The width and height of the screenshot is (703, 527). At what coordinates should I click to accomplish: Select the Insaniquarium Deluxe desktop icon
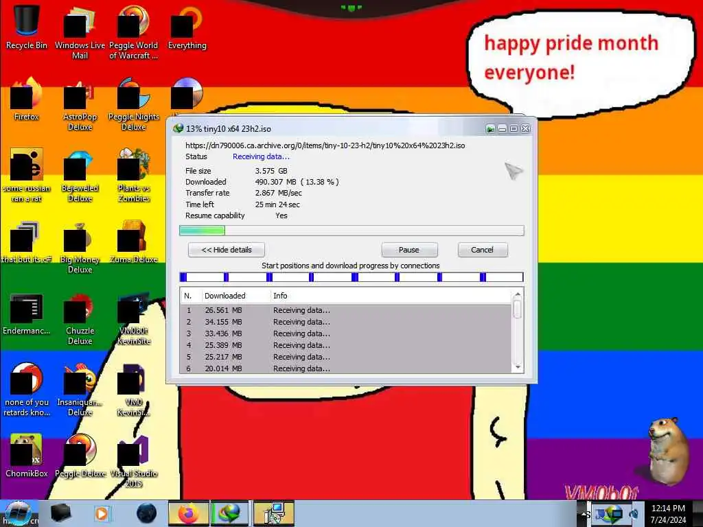click(80, 390)
